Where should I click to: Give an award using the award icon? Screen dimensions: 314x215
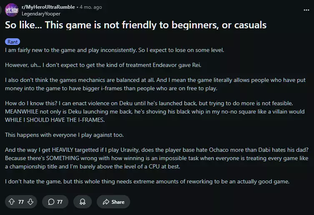click(x=82, y=202)
